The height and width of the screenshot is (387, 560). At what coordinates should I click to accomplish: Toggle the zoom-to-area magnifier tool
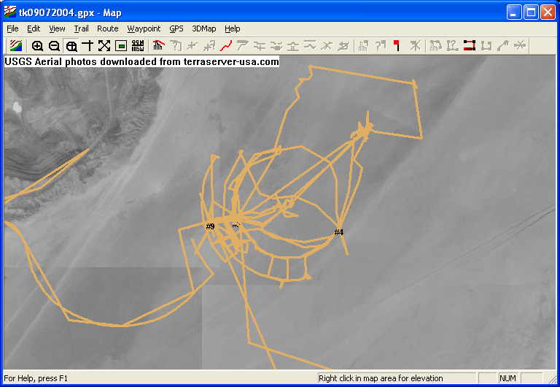pyautogui.click(x=71, y=46)
